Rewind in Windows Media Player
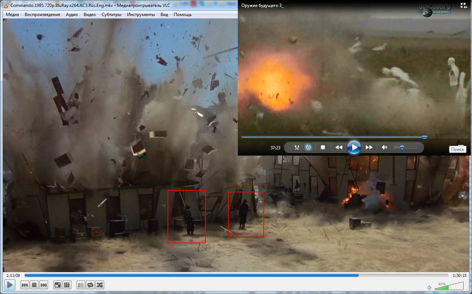This screenshot has height=294, width=472. click(339, 148)
